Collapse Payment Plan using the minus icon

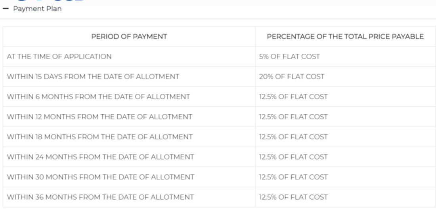click(6, 9)
